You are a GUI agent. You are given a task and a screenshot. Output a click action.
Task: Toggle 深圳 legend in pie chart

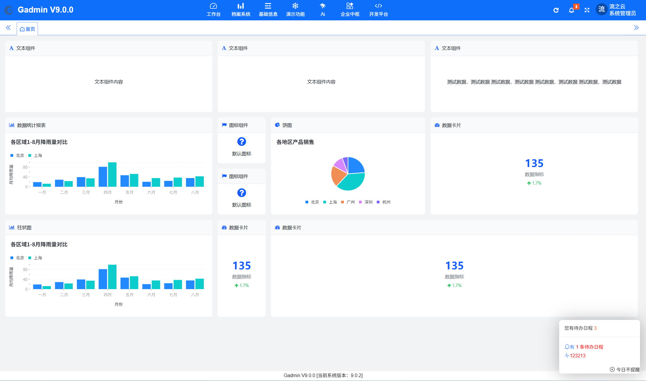pyautogui.click(x=366, y=202)
